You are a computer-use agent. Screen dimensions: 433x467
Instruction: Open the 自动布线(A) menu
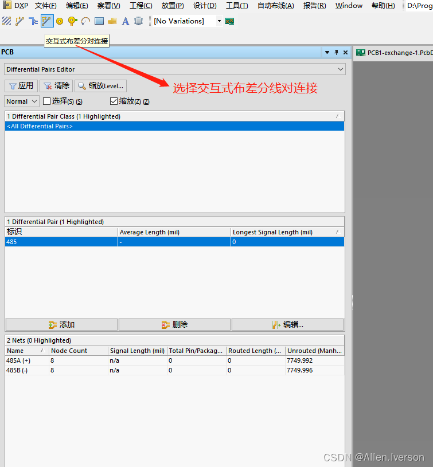click(276, 6)
